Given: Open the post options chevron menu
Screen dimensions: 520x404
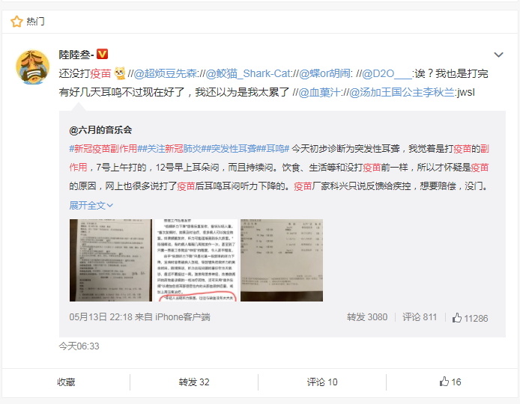Looking at the screenshot, I should [x=498, y=55].
